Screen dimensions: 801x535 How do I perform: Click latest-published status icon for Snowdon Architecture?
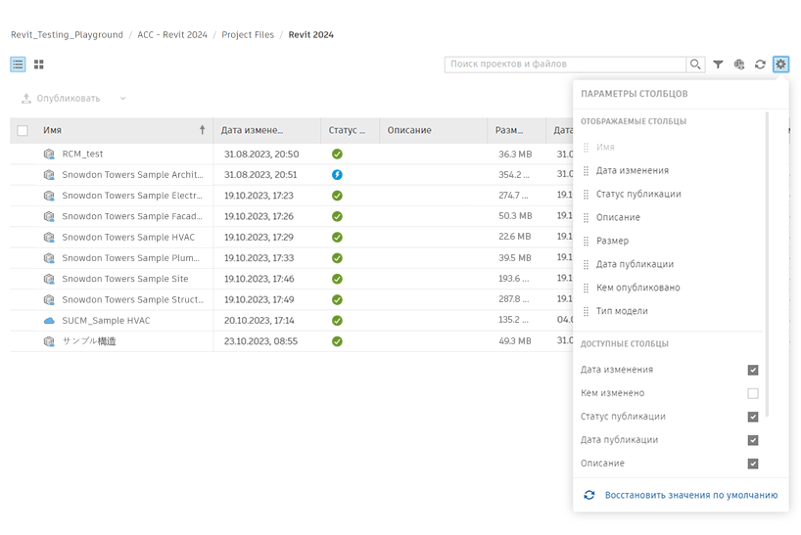point(337,175)
